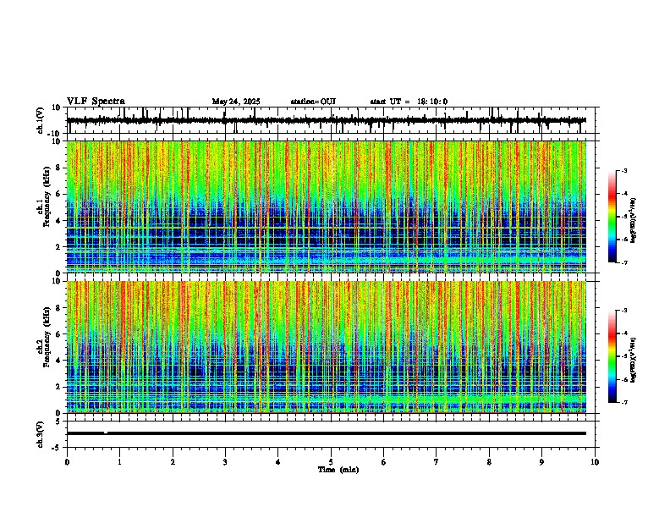670x518 pixels.
Task: Click the 'Time (min)' axis label
Action: 338,470
